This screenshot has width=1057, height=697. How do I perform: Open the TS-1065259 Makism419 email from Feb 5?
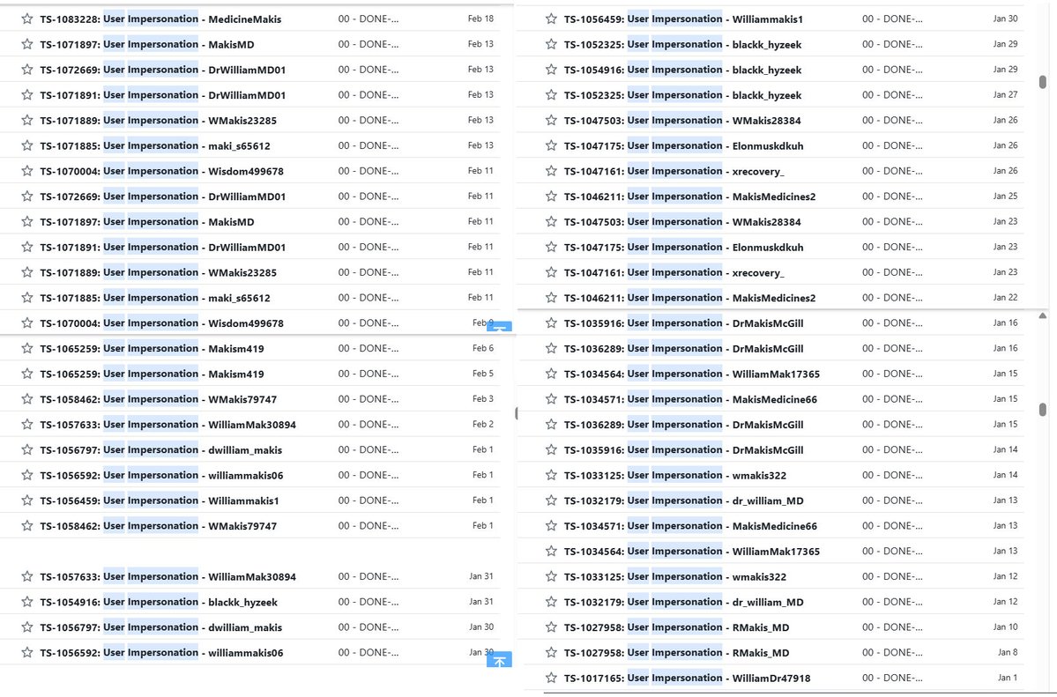click(250, 374)
